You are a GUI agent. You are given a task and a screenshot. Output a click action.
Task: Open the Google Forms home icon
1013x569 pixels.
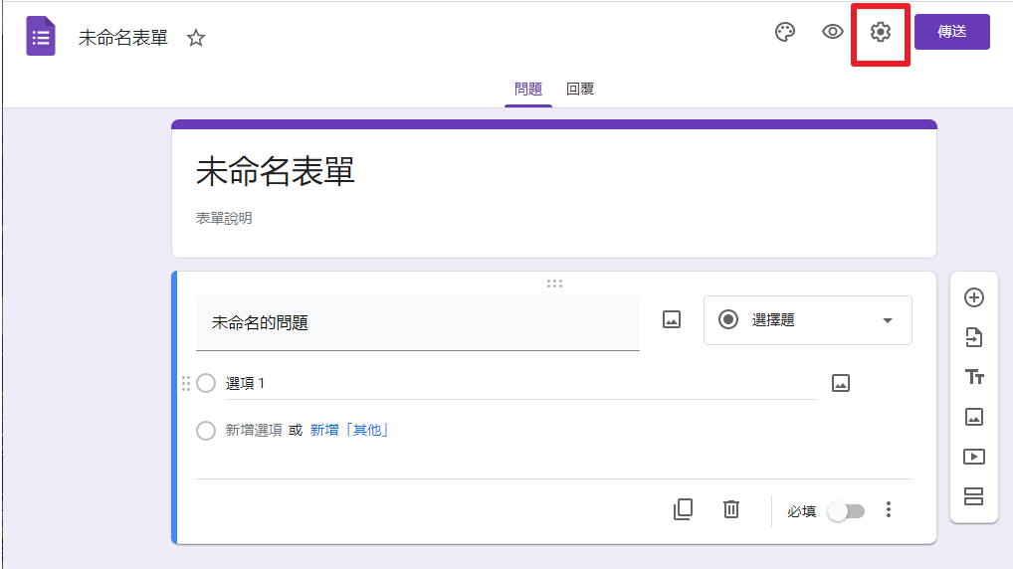click(41, 36)
